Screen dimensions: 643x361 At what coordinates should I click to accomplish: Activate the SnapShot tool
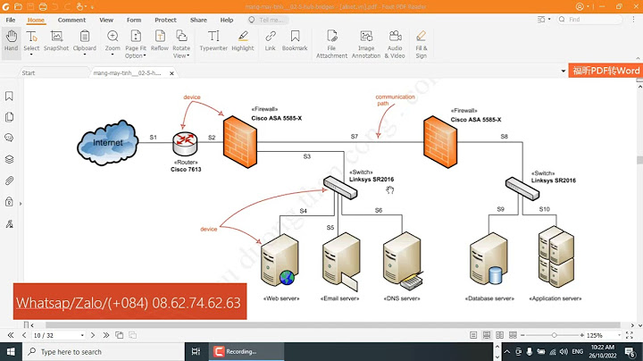click(x=56, y=40)
